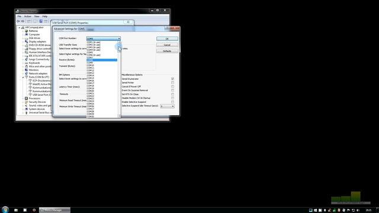Expand the Keyboards tree node arrow
Viewport: 379px width, 213px height.
(x=23, y=63)
